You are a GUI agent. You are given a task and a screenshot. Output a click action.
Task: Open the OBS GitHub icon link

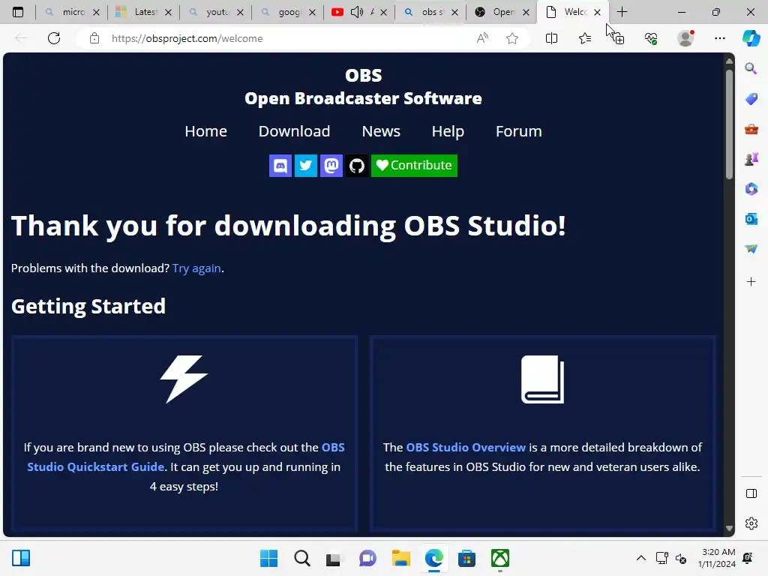tap(356, 166)
